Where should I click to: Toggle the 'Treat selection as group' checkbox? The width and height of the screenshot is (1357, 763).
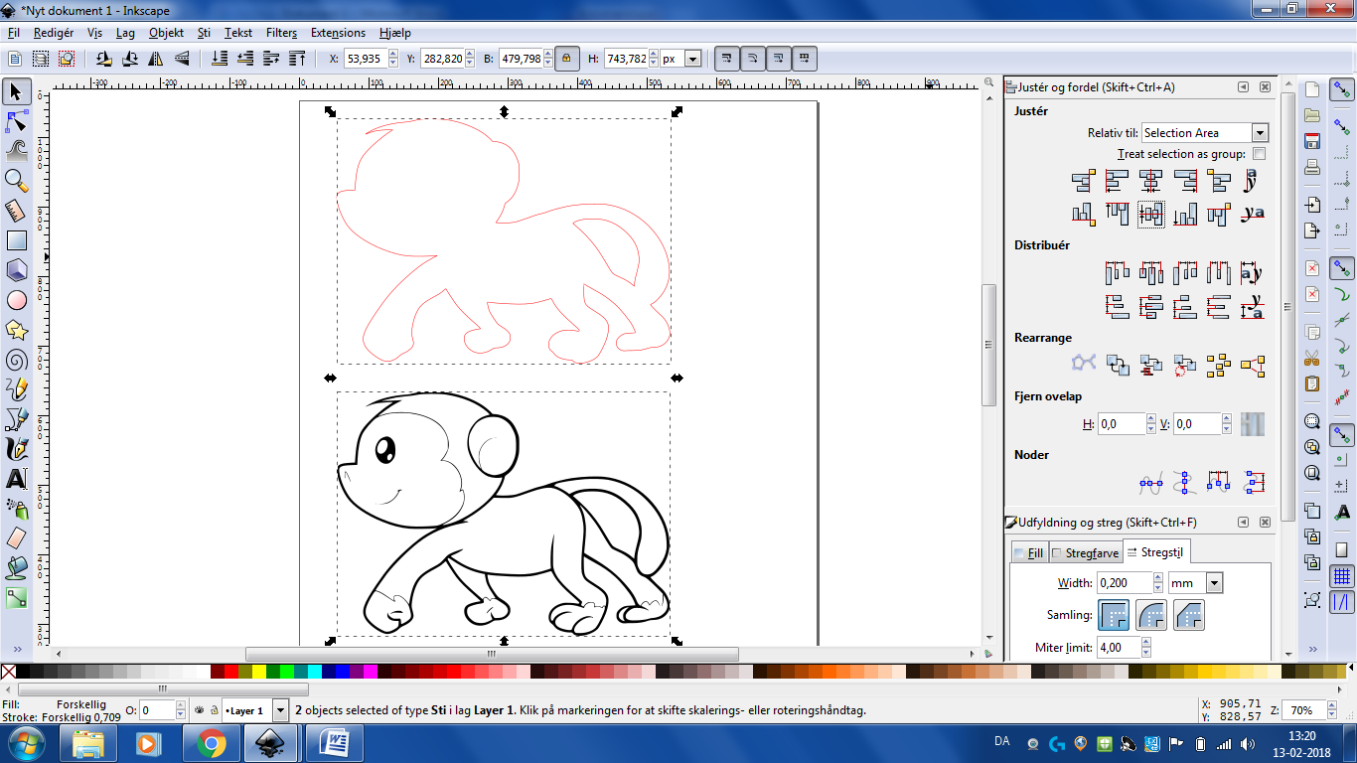coord(1259,154)
